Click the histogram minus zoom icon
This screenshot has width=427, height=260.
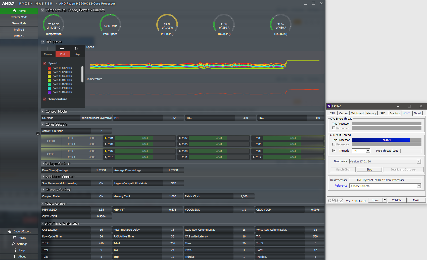(x=62, y=48)
